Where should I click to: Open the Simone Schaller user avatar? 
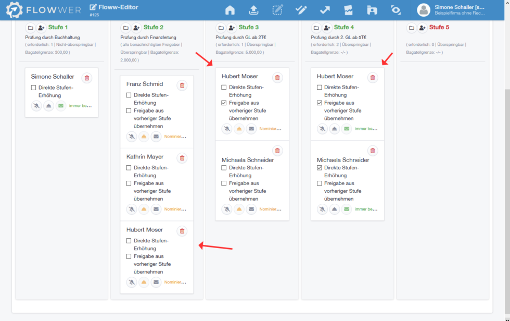424,10
